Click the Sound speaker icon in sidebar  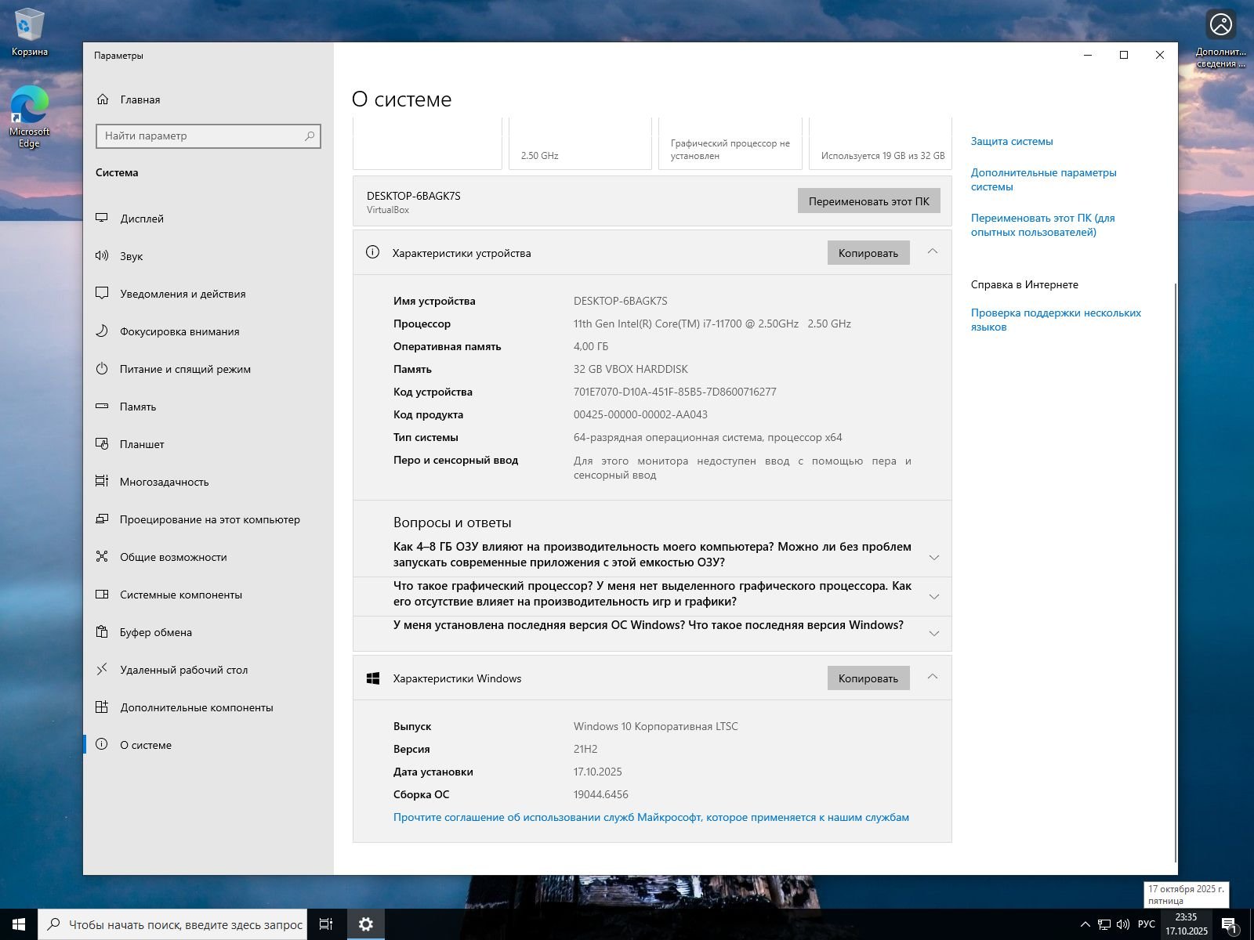click(x=102, y=256)
